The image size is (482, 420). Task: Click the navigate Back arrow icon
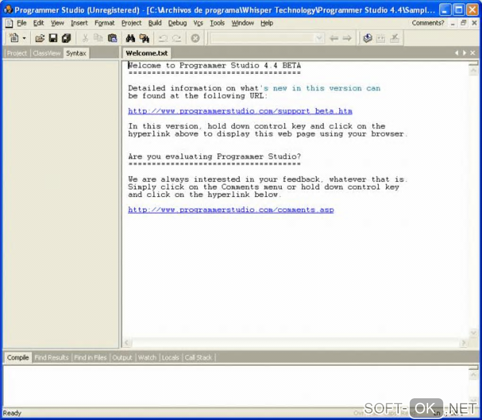334,38
